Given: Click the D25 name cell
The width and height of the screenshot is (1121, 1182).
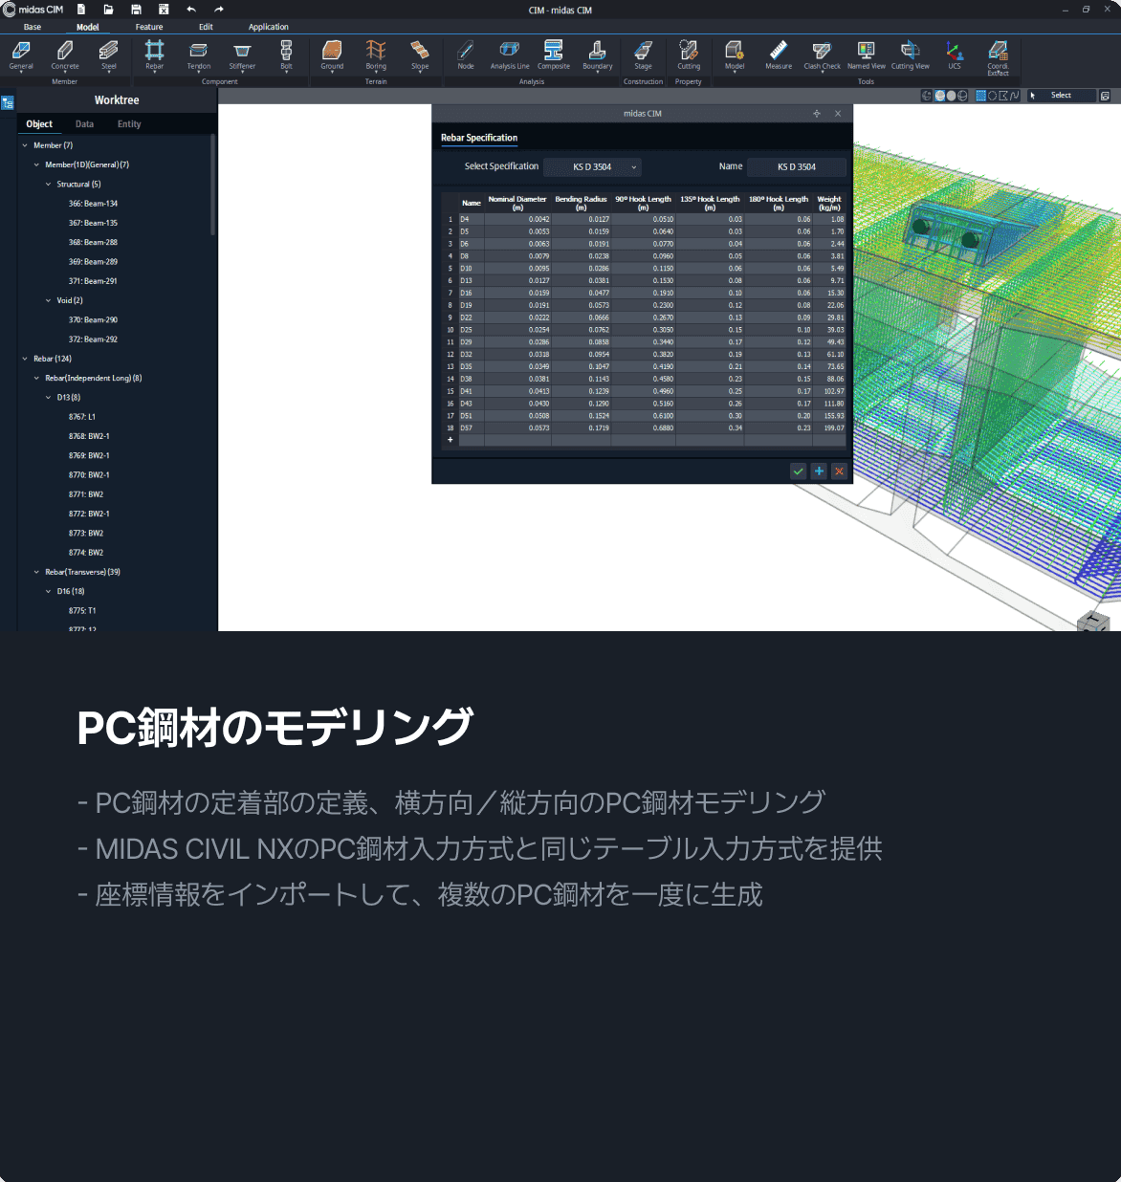Looking at the screenshot, I should coord(472,330).
